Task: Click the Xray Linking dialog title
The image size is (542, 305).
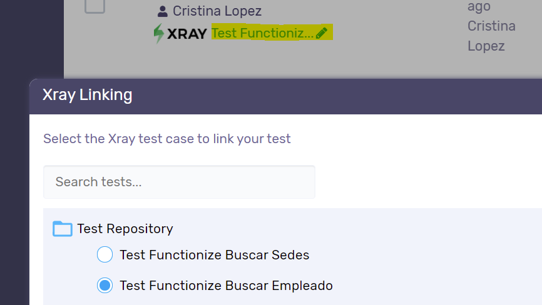Action: click(88, 95)
